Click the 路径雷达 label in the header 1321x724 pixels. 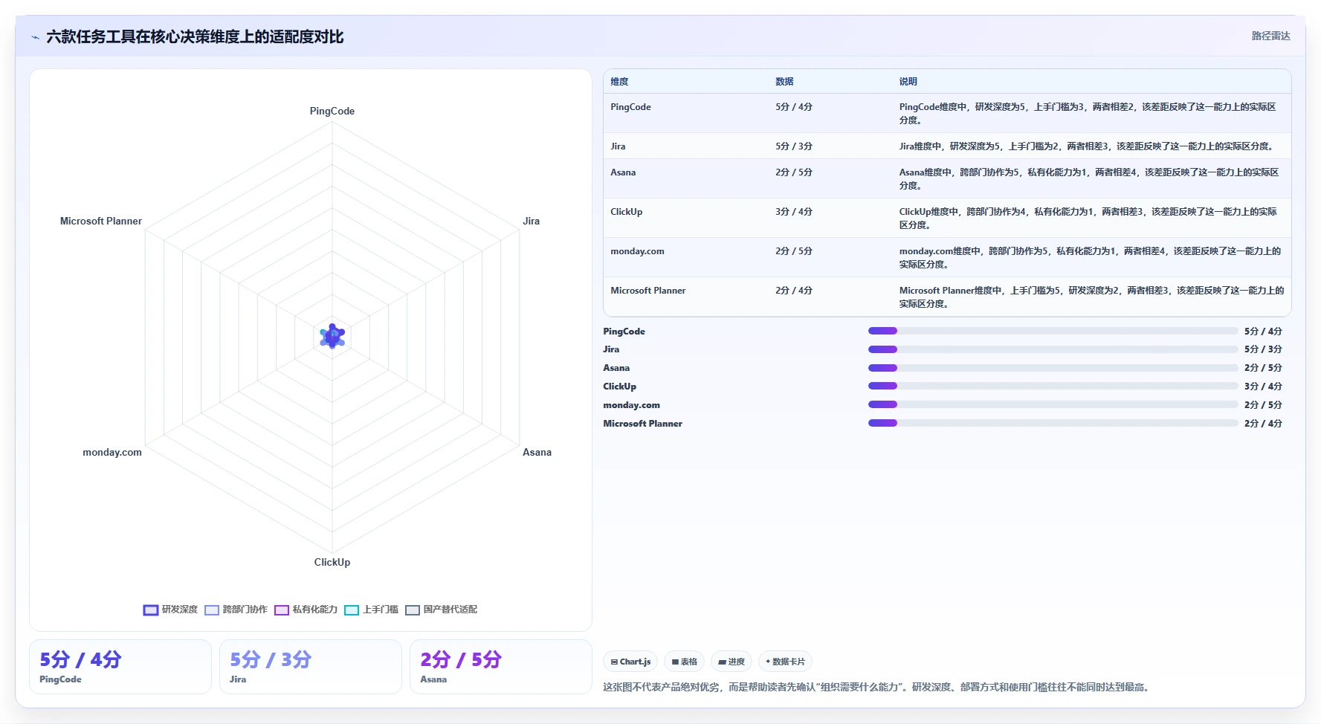[x=1270, y=36]
